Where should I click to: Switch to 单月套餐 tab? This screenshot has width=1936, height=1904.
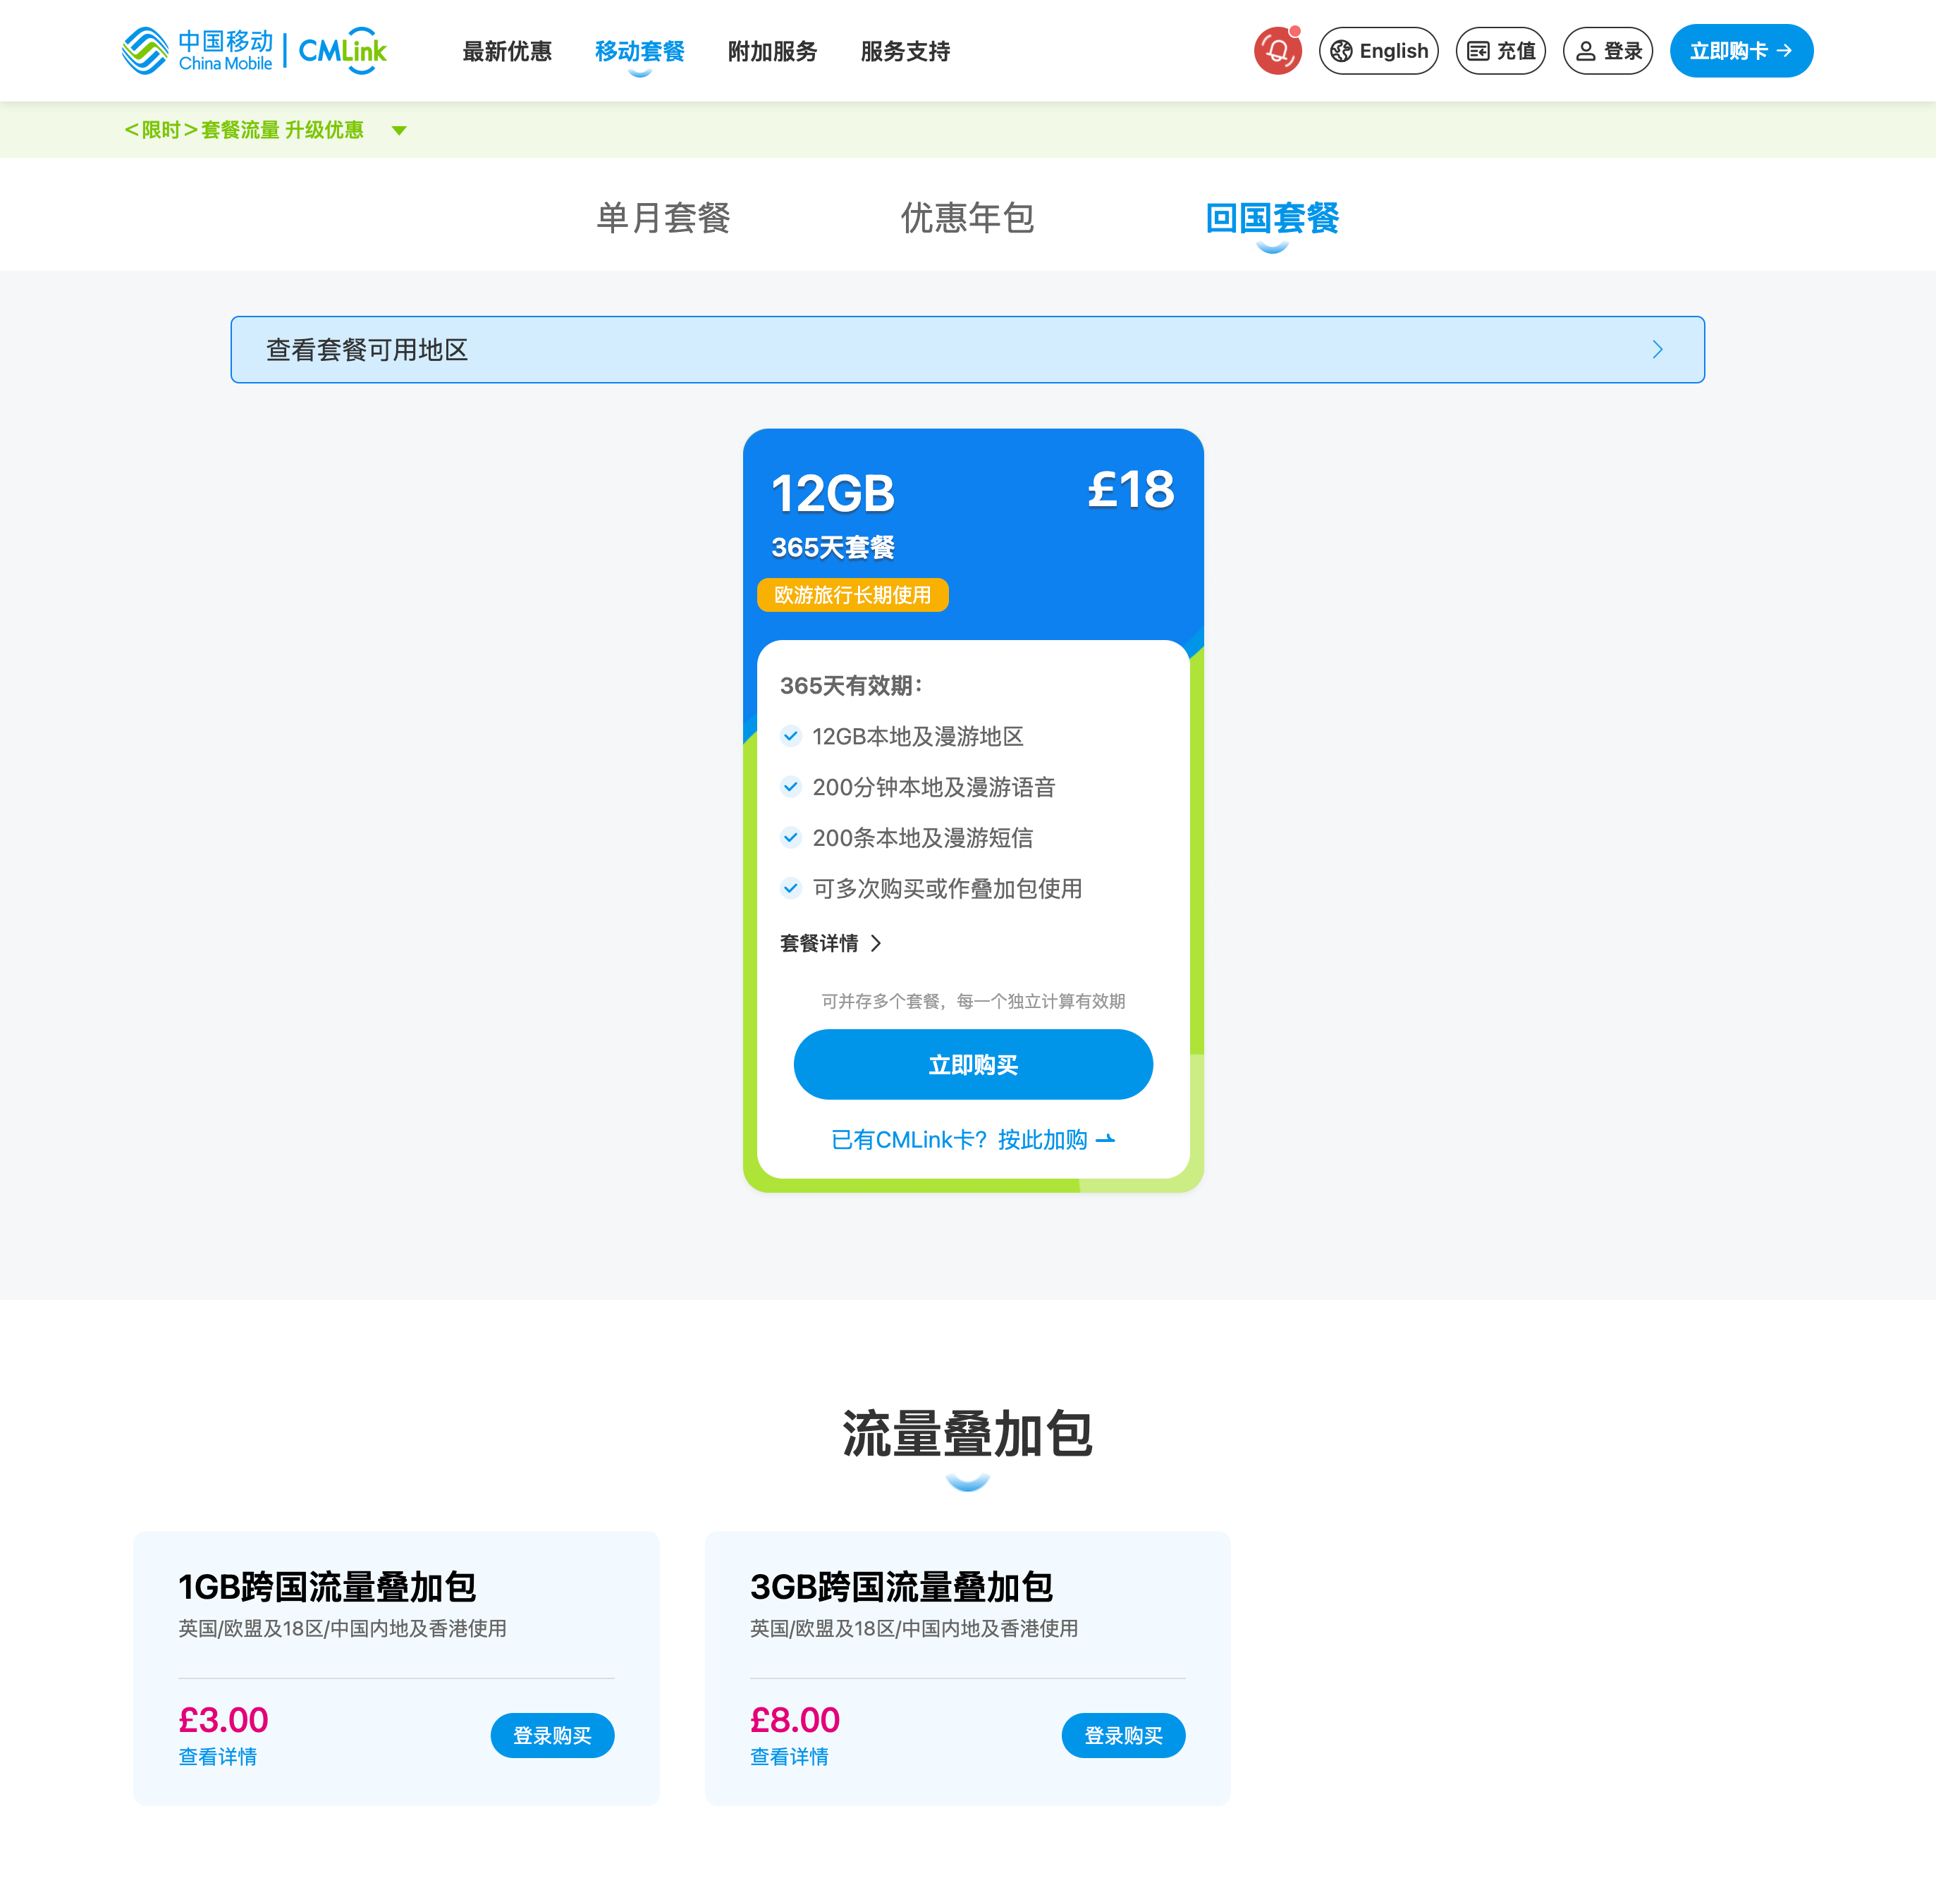(663, 218)
